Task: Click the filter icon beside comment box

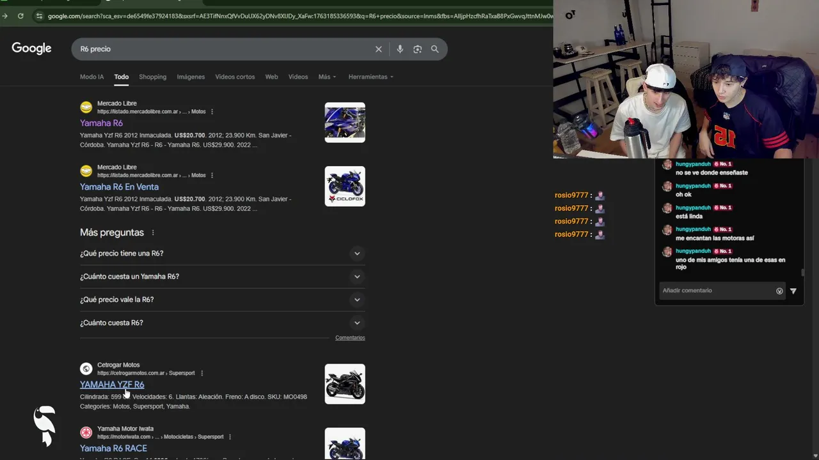Action: [793, 291]
